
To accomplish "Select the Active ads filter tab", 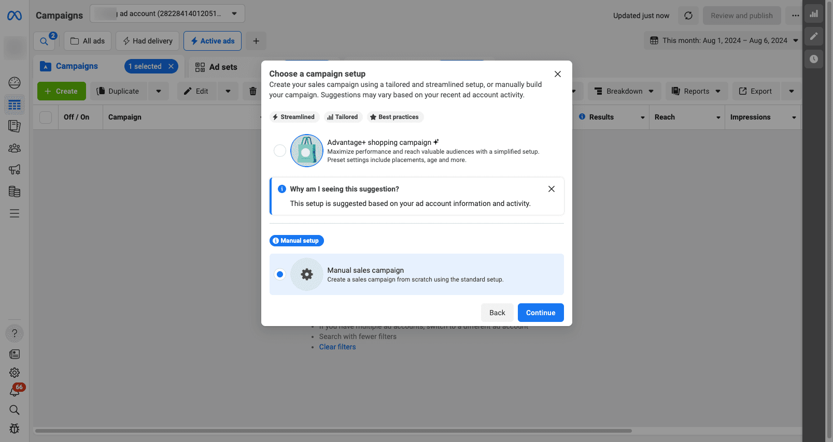I will [x=212, y=41].
